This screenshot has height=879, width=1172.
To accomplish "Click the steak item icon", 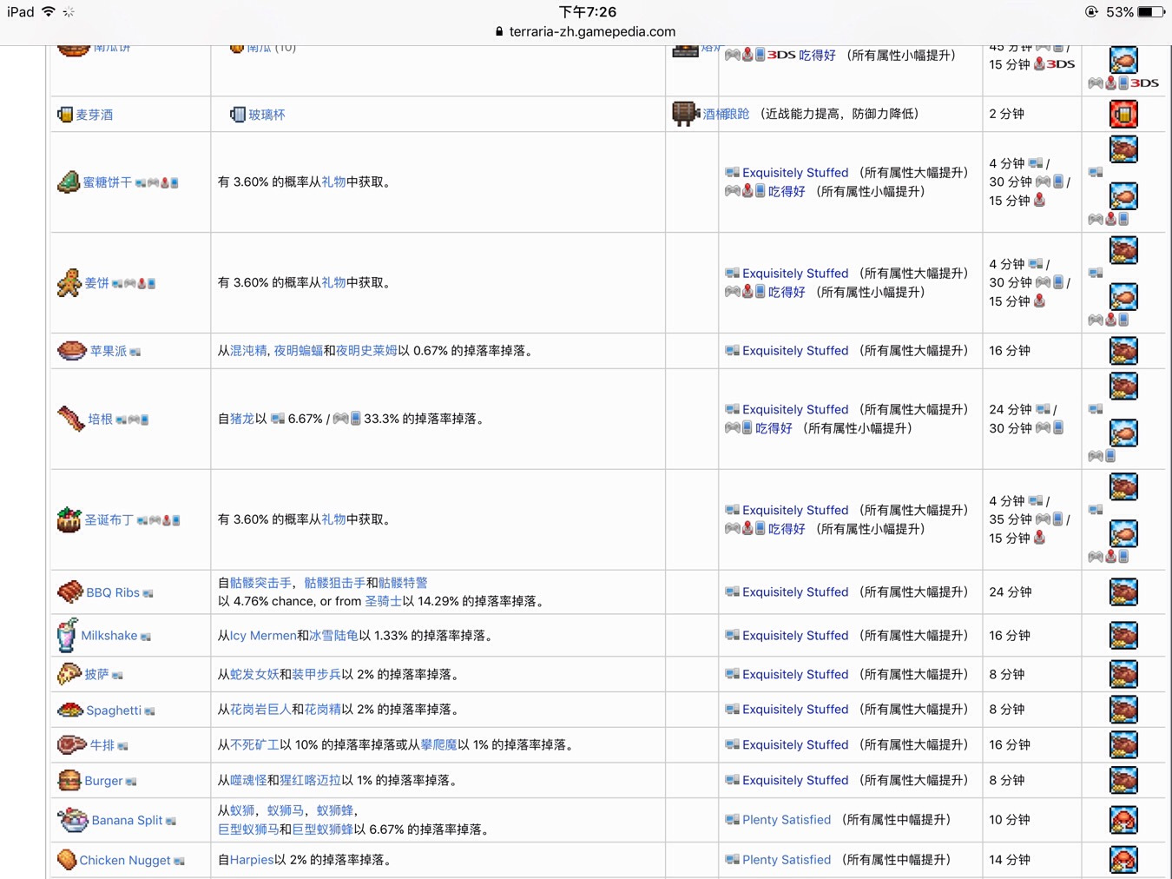I will click(72, 744).
